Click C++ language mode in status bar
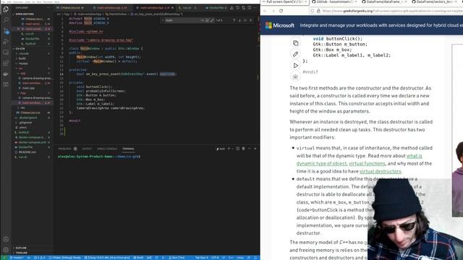Image resolution: width=463 pixels, height=260 pixels. (x=231, y=258)
